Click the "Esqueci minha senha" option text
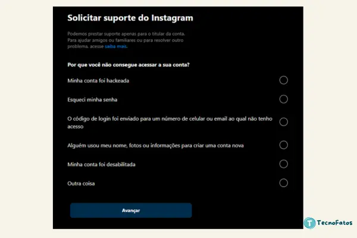The height and width of the screenshot is (238, 357). 92,99
